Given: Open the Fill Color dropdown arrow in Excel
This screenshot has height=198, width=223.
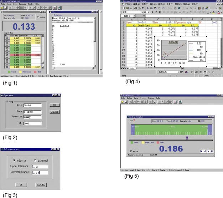Looking at the screenshot, I should click(216, 12).
